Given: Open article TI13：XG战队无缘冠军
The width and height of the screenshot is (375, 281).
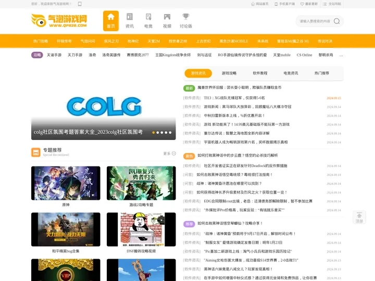Looking at the screenshot, I should pos(234,98).
